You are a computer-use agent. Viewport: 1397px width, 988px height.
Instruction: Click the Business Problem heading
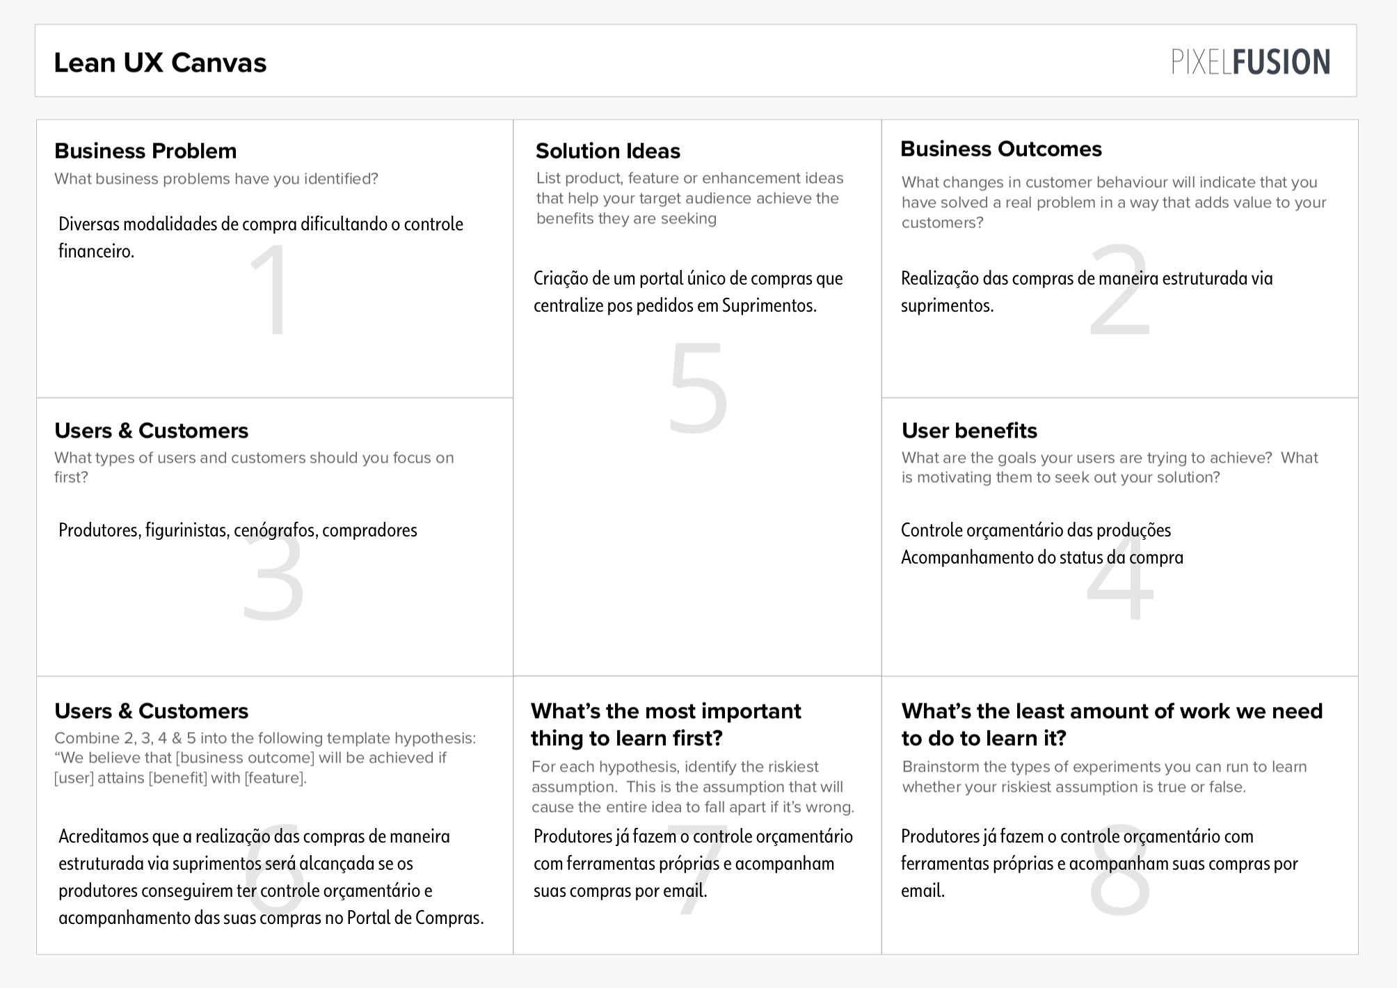[145, 151]
